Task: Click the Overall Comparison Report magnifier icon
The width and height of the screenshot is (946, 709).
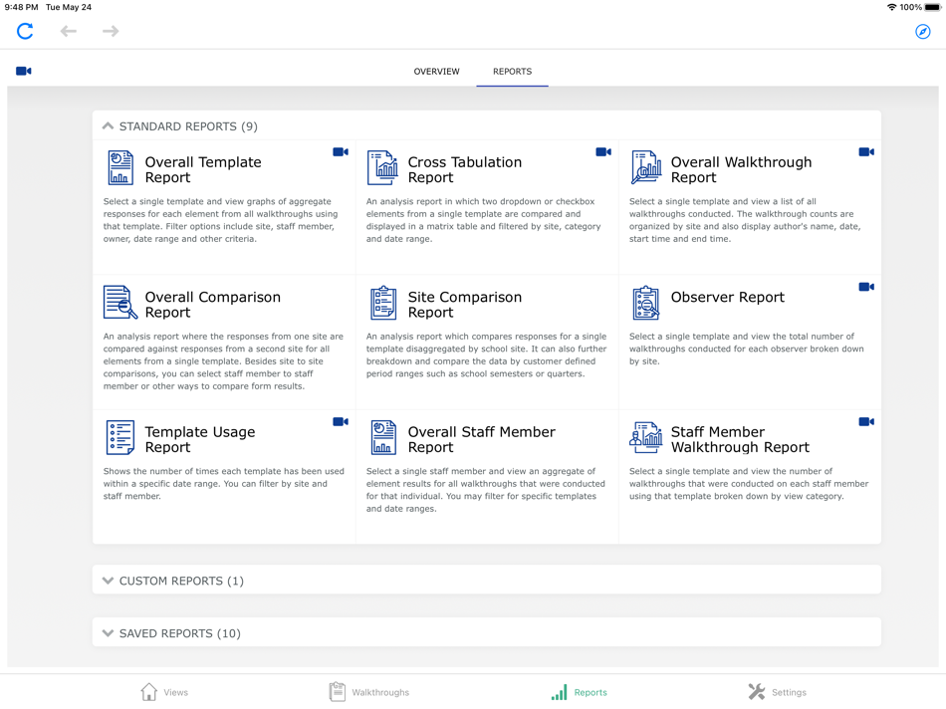Action: click(x=120, y=303)
